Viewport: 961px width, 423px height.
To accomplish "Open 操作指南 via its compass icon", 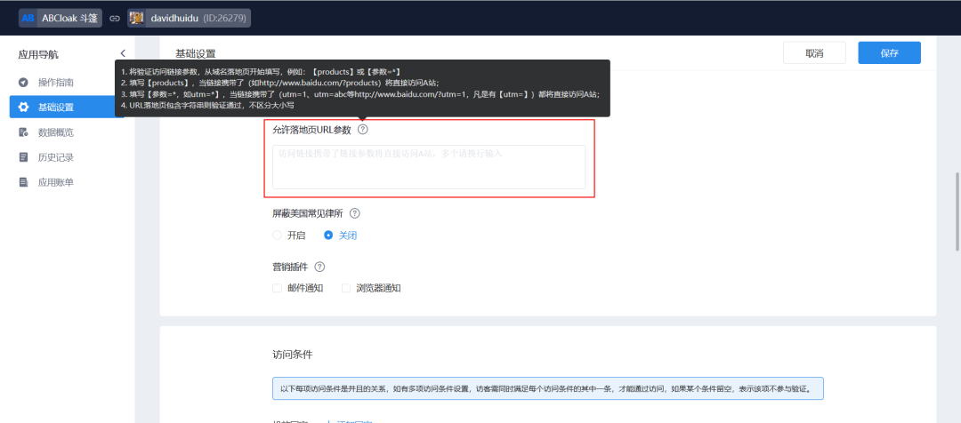I will point(23,83).
